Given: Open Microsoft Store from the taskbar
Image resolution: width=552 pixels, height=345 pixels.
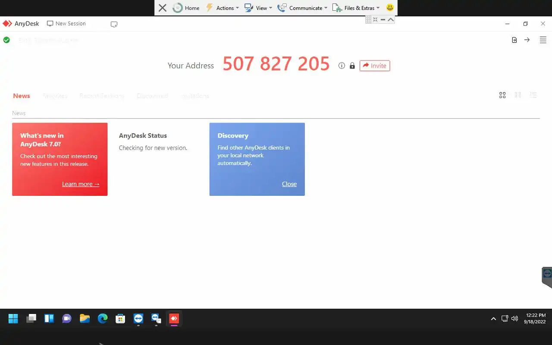Looking at the screenshot, I should (120, 319).
